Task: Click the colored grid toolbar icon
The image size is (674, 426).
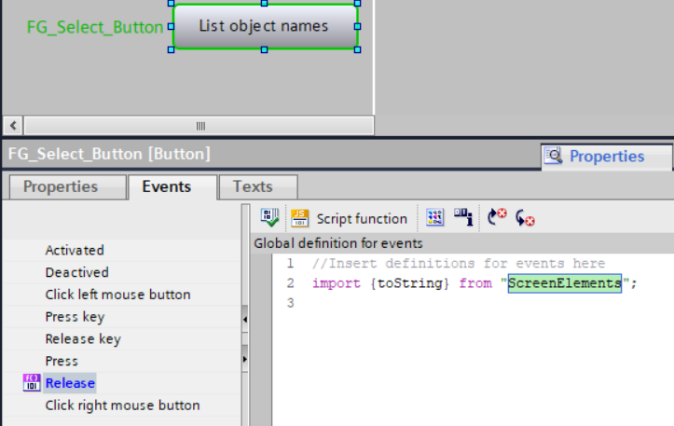Action: click(434, 217)
